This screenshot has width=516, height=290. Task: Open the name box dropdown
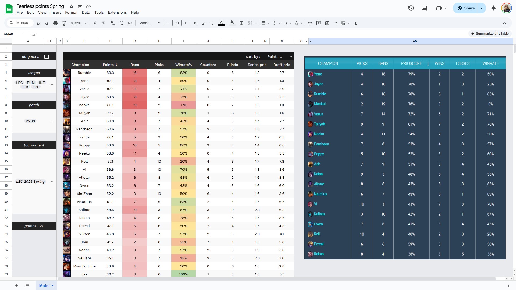tap(24, 34)
